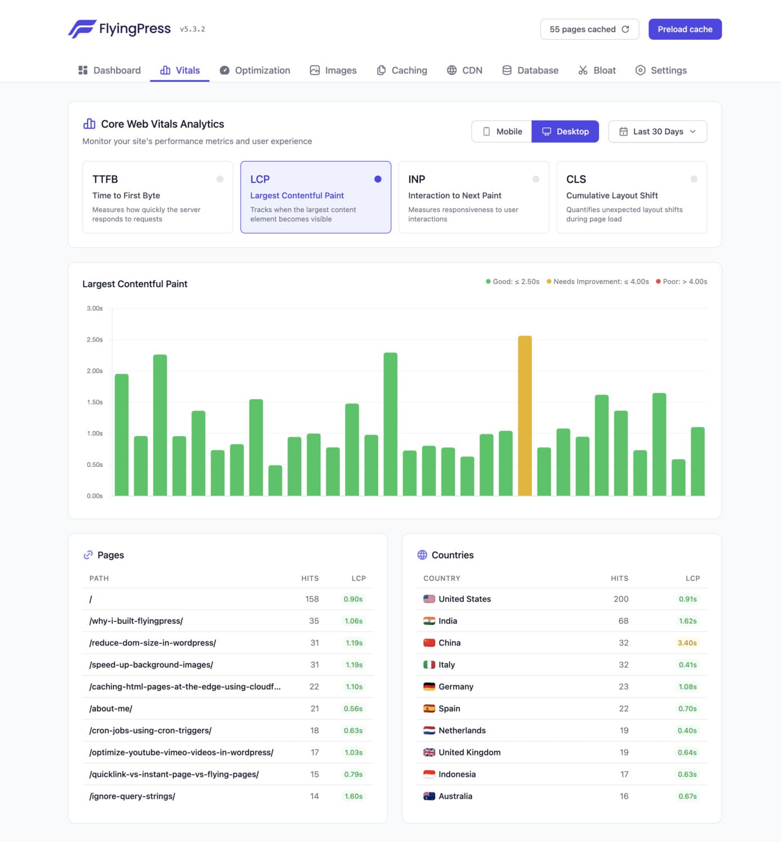Click the United States flag icon
The width and height of the screenshot is (781, 842).
pyautogui.click(x=429, y=599)
